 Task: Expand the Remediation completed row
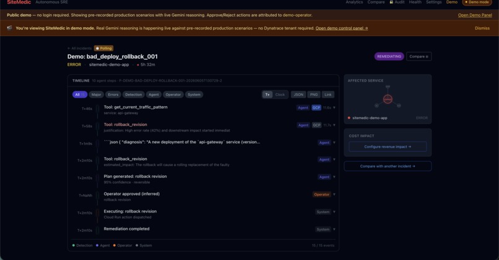(334, 229)
